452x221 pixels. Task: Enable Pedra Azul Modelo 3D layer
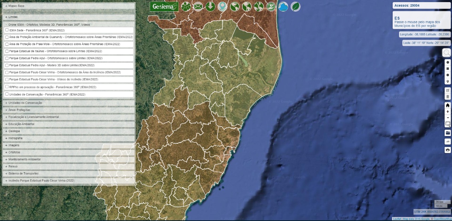[x=7, y=65]
